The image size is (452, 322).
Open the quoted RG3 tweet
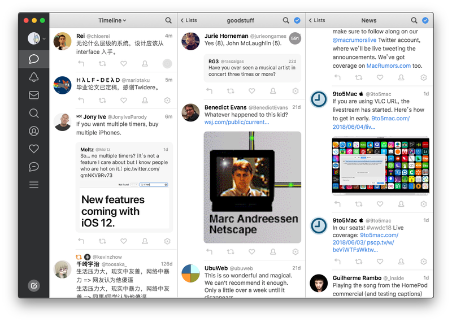[252, 68]
